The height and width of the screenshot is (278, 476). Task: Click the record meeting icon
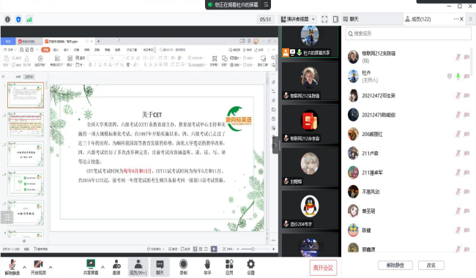183,264
